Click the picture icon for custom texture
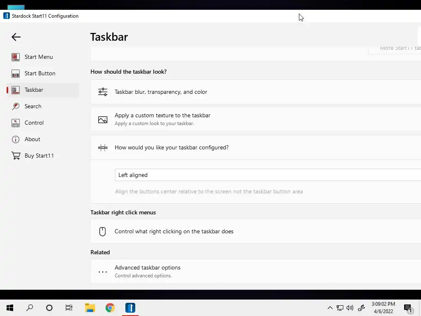421x316 pixels. pyautogui.click(x=102, y=120)
